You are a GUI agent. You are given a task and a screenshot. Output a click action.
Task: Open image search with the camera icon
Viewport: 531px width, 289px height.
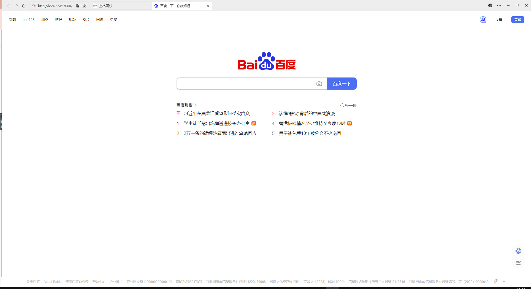coord(319,84)
